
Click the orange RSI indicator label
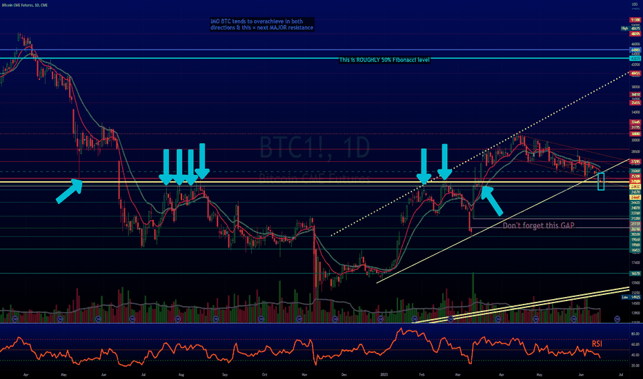[597, 344]
